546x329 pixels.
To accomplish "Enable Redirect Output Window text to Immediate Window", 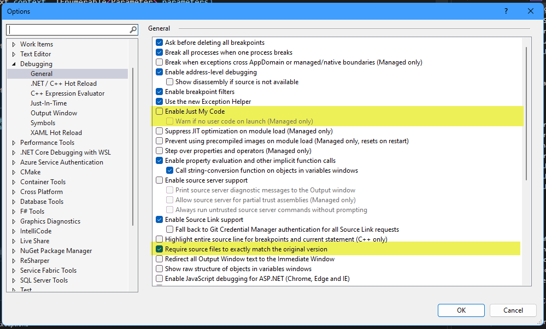I will click(160, 258).
